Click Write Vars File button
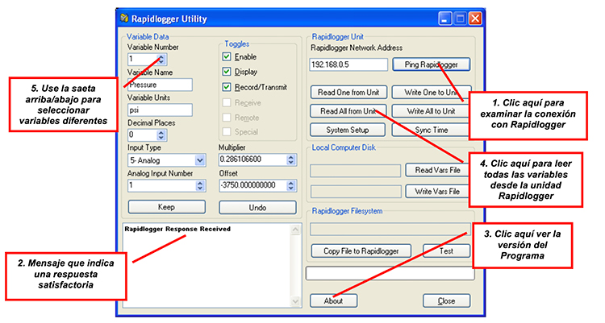This screenshot has width=605, height=323. click(437, 191)
